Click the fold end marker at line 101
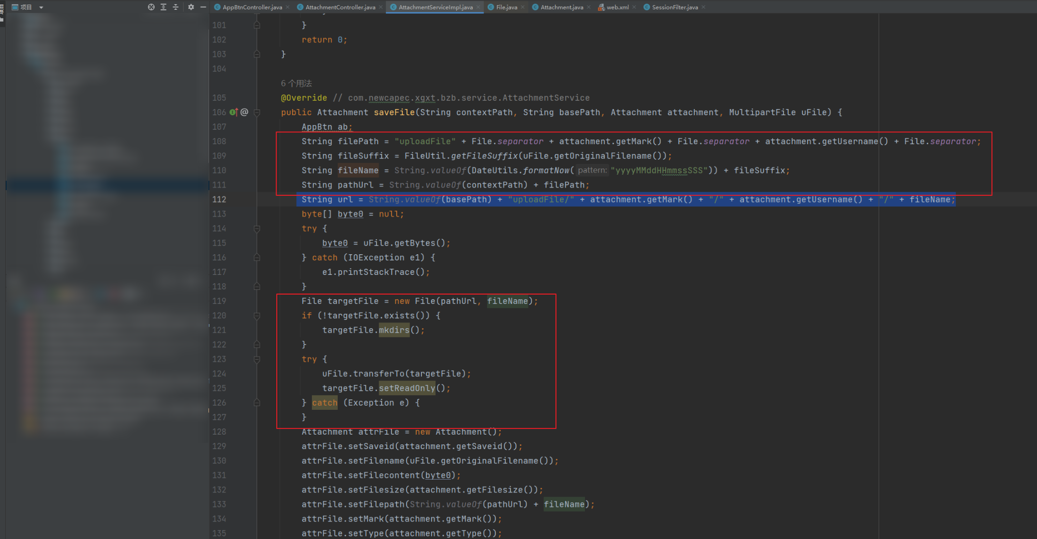This screenshot has height=539, width=1037. (257, 25)
